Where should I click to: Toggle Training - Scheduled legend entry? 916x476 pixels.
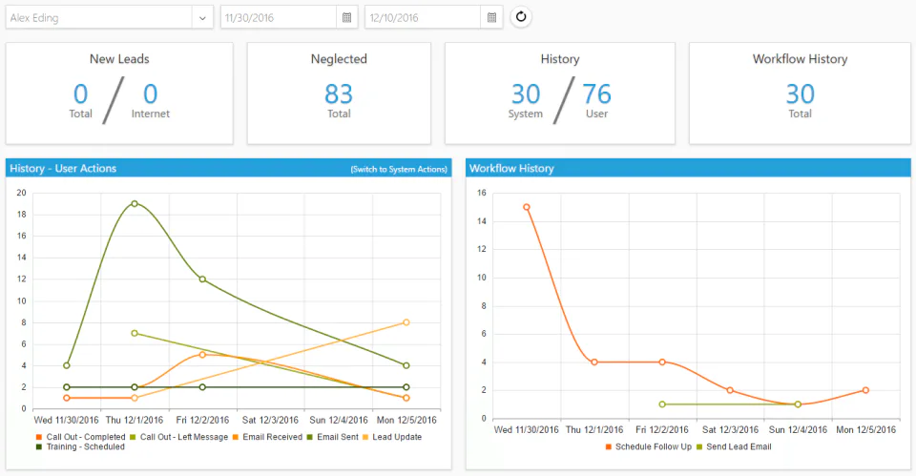(x=80, y=446)
